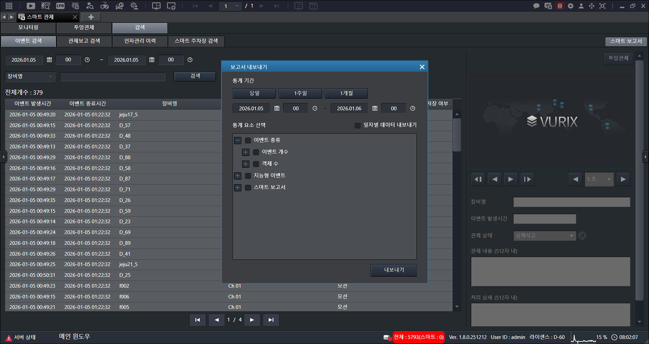
Task: Open dialog calendar beside 2026.01.05
Action: [x=277, y=108]
